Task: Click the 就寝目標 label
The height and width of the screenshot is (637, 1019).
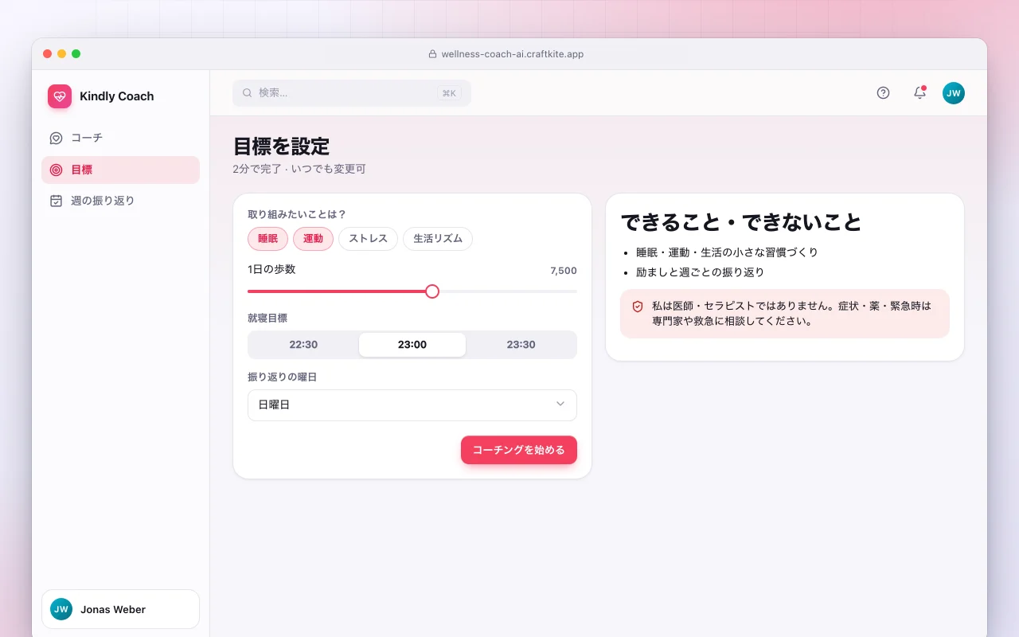Action: (267, 318)
